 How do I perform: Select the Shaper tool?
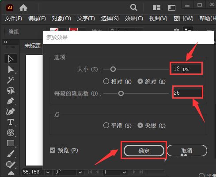click(11, 164)
